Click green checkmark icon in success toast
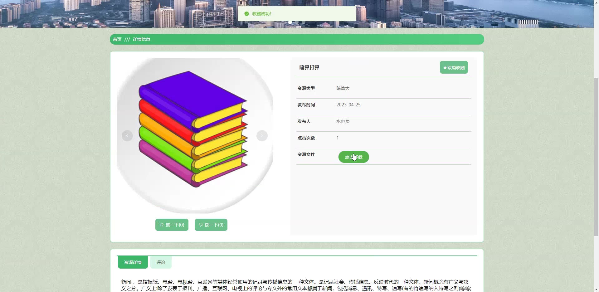 pos(246,14)
